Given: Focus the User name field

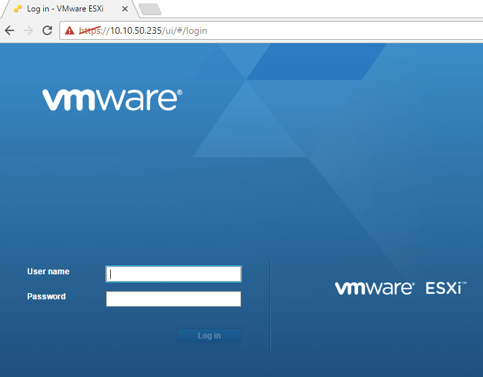Looking at the screenshot, I should pos(174,274).
